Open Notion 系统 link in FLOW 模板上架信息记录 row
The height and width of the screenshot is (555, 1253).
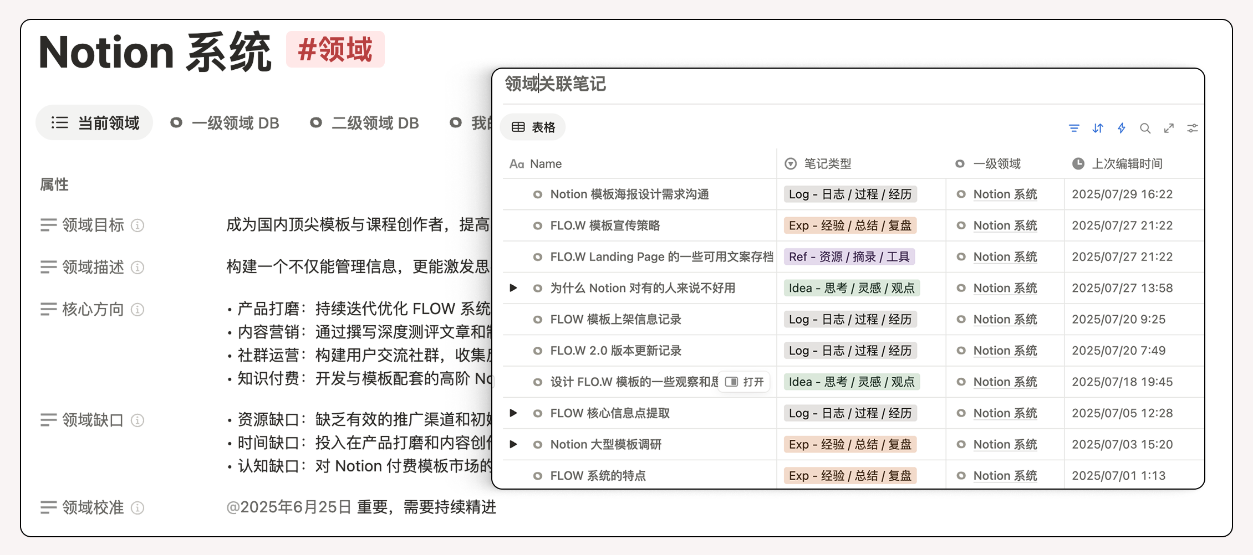pos(1005,320)
